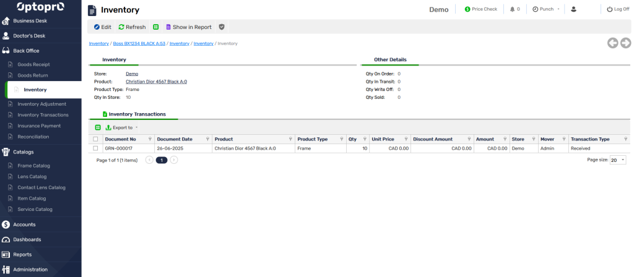Open the user profile icon
634x277 pixels.
point(573,9)
